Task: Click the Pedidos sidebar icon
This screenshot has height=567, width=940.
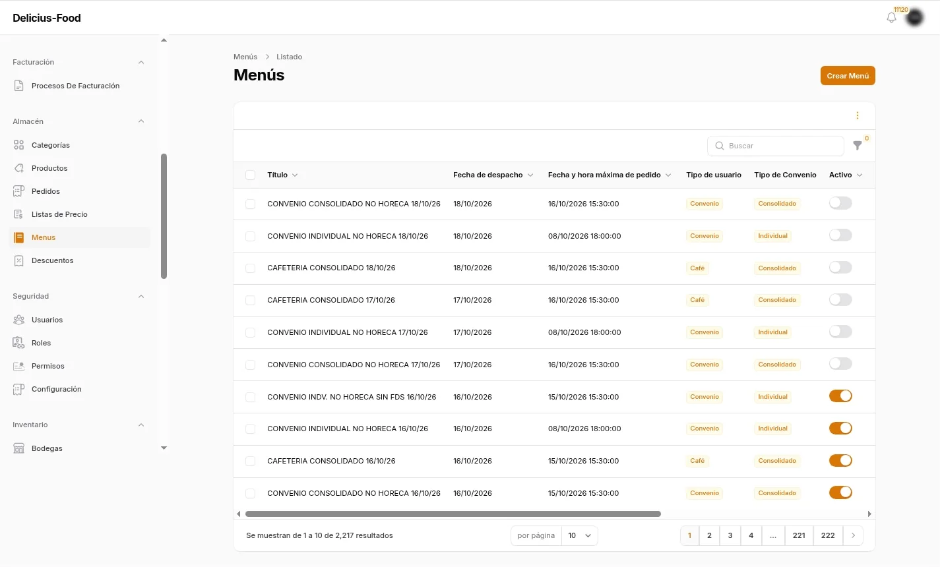Action: 19,191
